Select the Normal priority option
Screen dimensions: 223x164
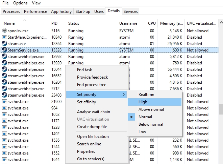(x=155, y=117)
